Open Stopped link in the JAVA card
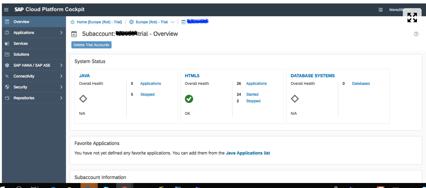 148,94
